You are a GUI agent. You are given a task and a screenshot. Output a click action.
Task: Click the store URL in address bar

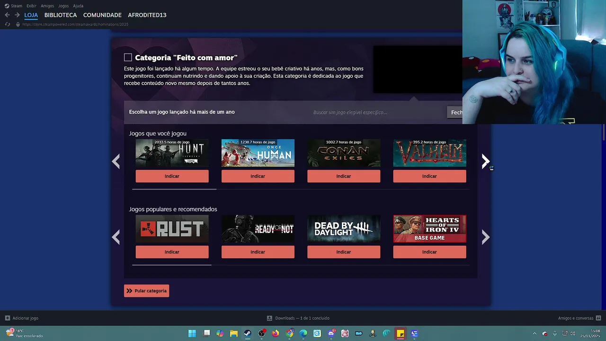75,24
